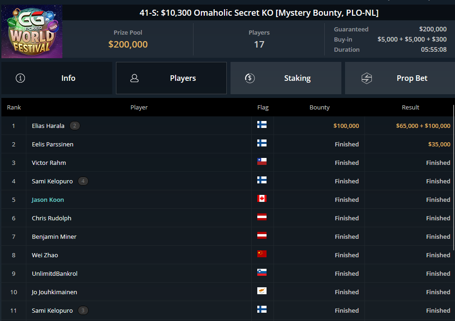Click Elias Harala's Finland flag

[262, 125]
